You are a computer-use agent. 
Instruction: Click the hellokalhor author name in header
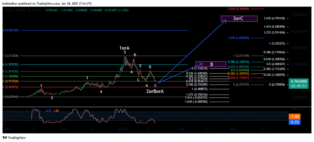[x=11, y=3]
